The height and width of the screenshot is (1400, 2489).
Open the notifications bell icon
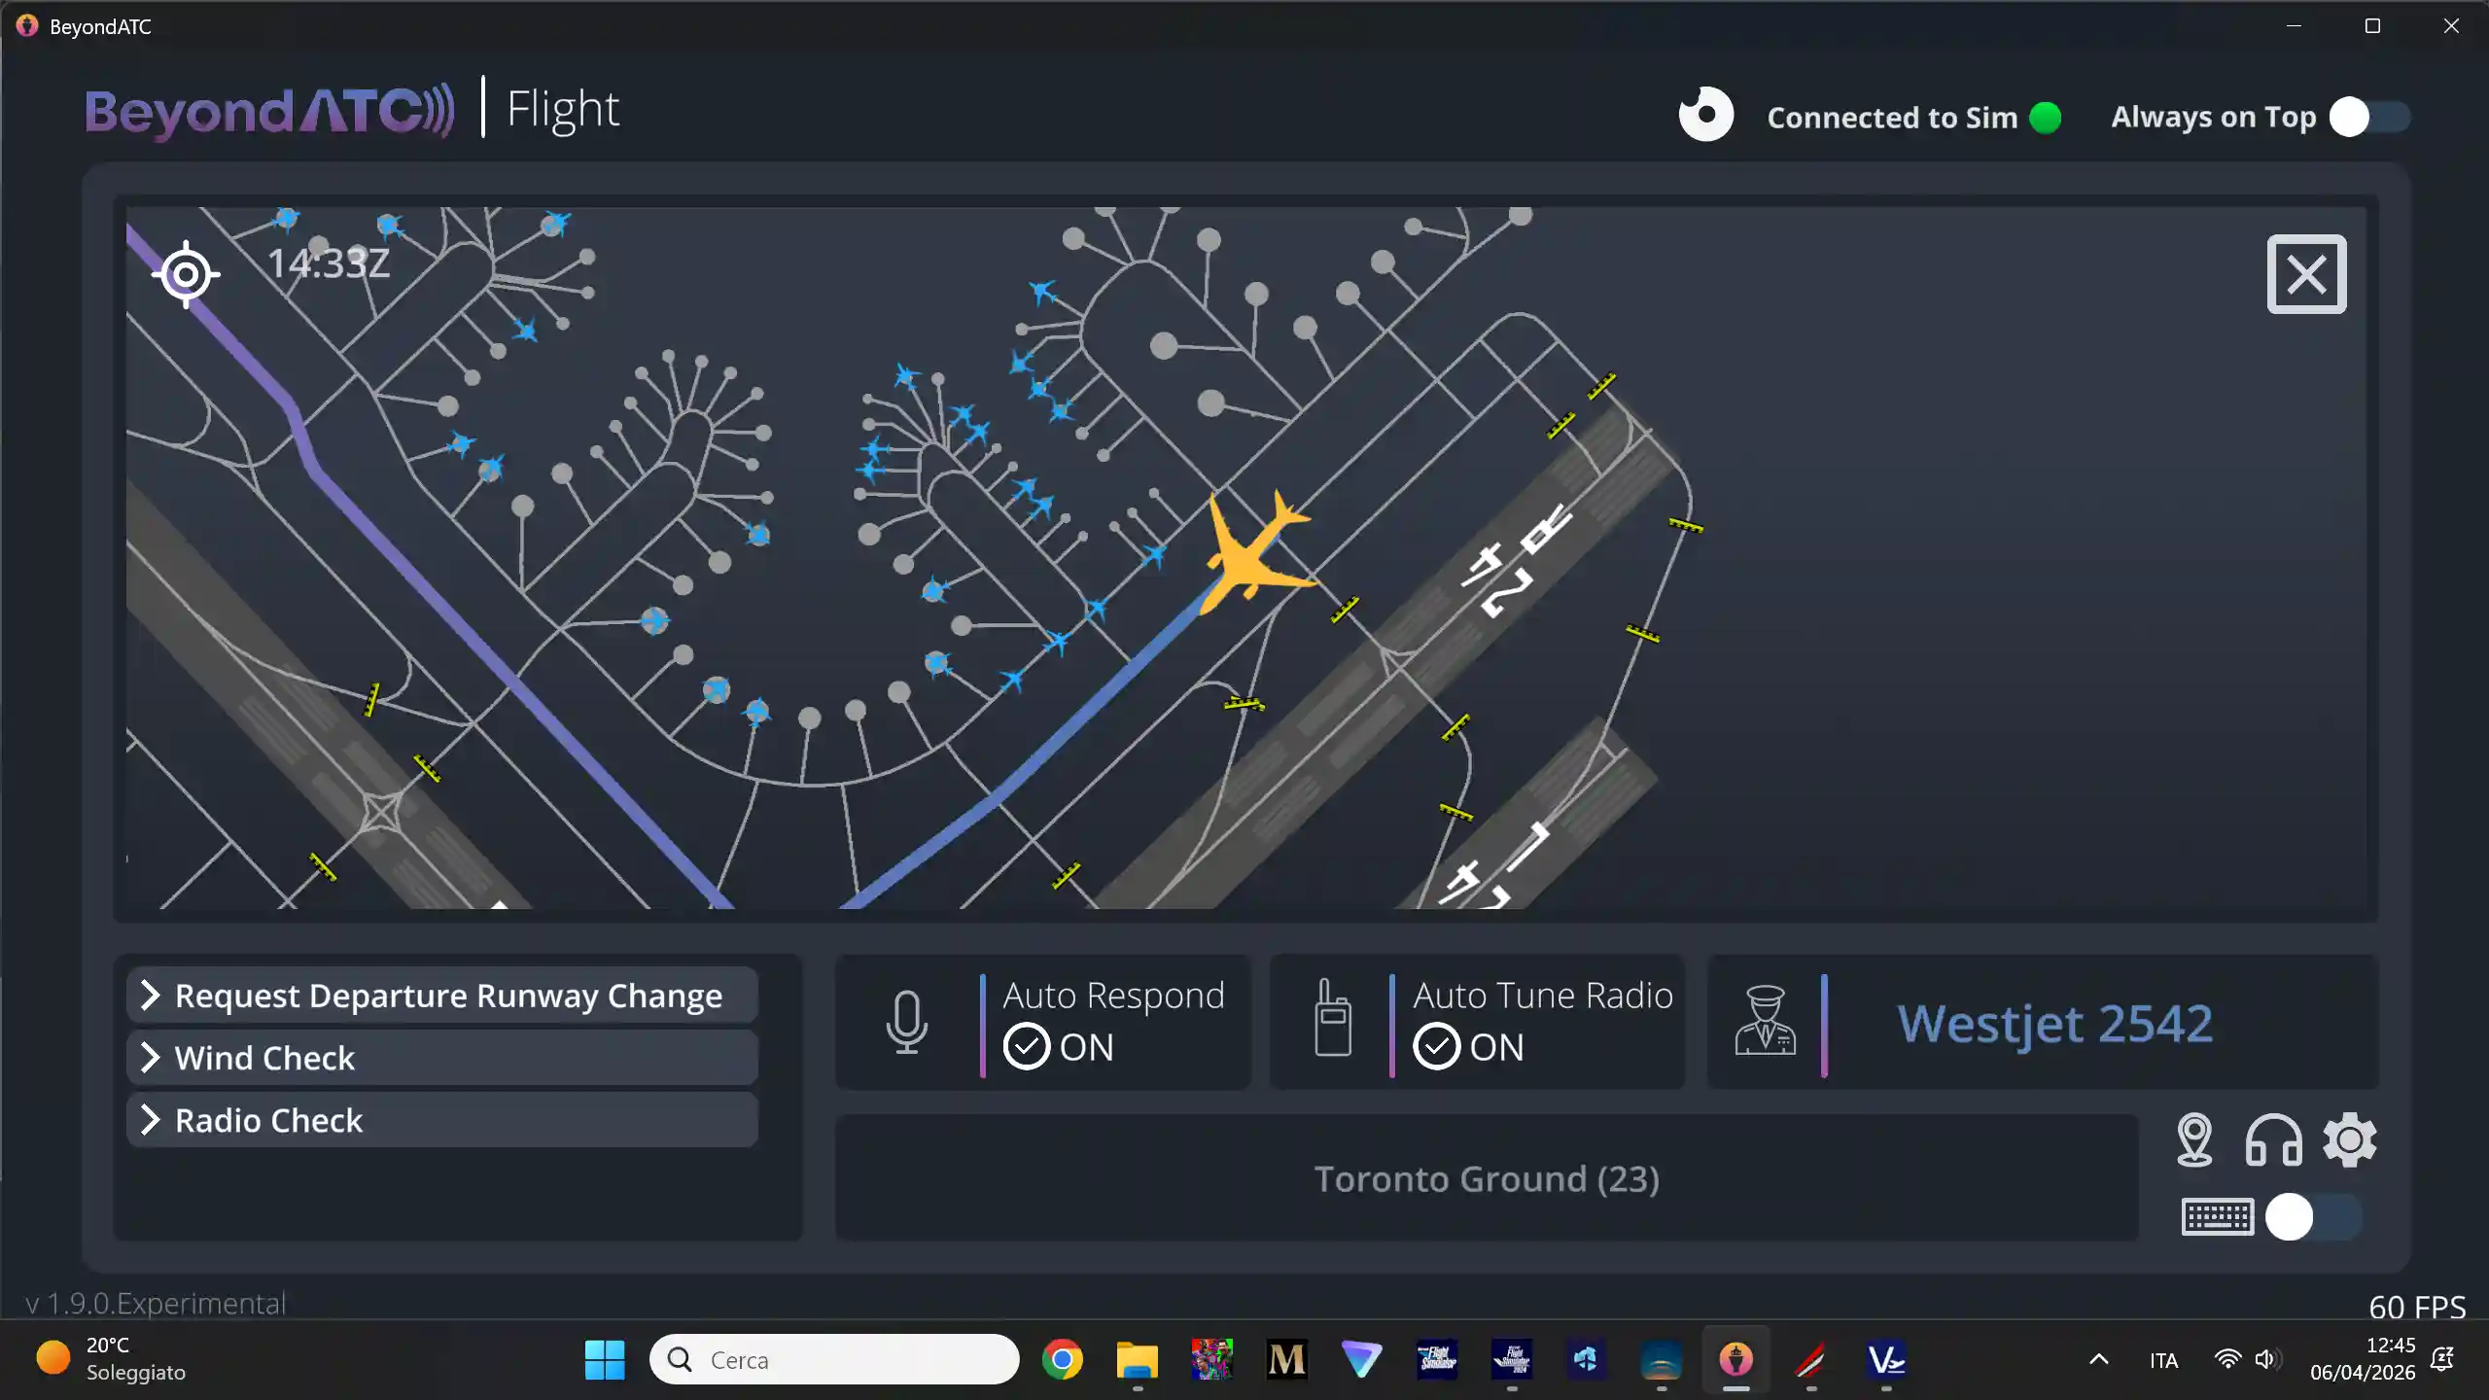point(2443,1359)
